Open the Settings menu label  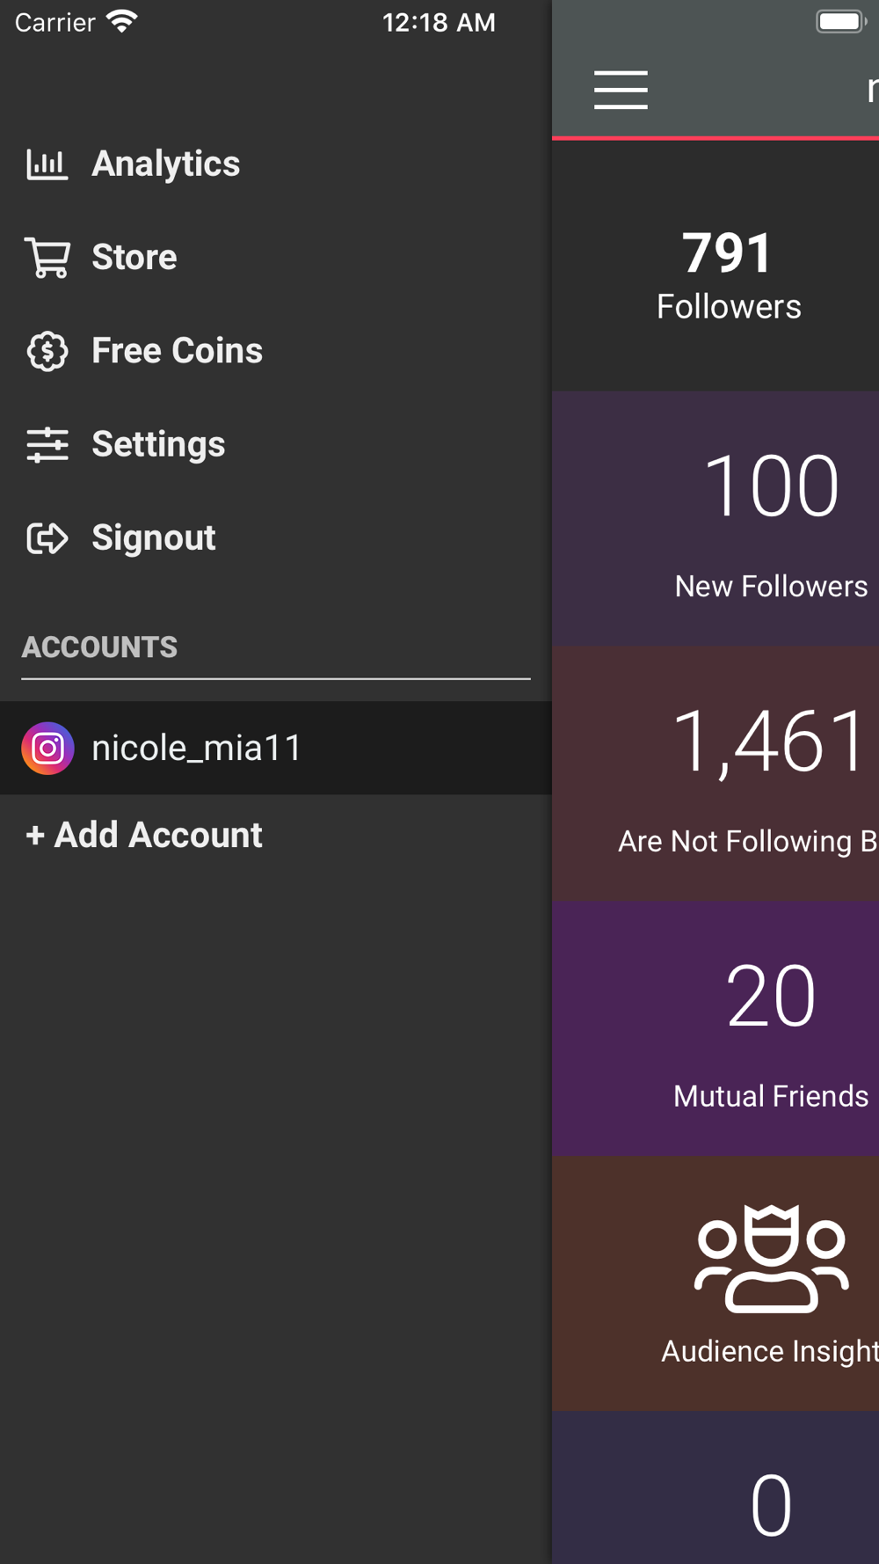click(158, 445)
